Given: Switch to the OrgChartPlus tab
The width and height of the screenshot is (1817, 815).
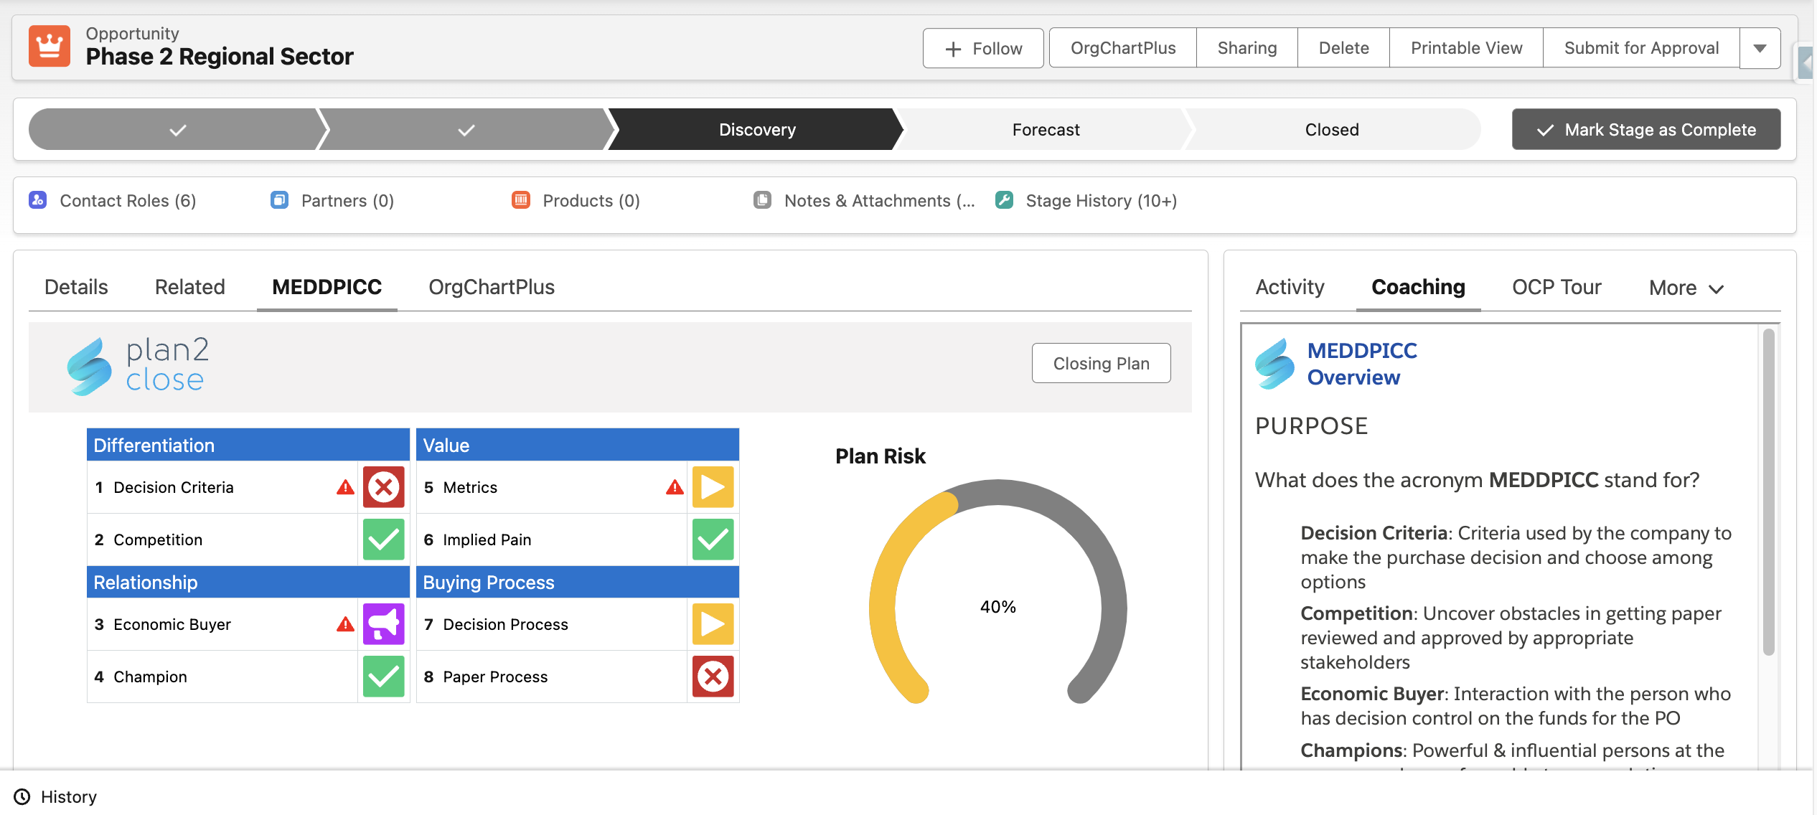Looking at the screenshot, I should (492, 287).
